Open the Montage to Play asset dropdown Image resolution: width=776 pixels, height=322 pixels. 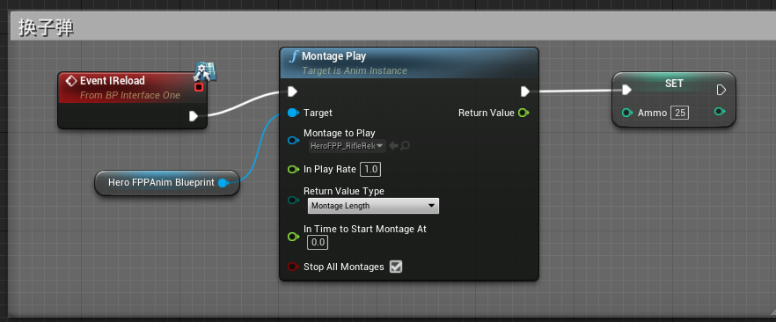(x=347, y=146)
